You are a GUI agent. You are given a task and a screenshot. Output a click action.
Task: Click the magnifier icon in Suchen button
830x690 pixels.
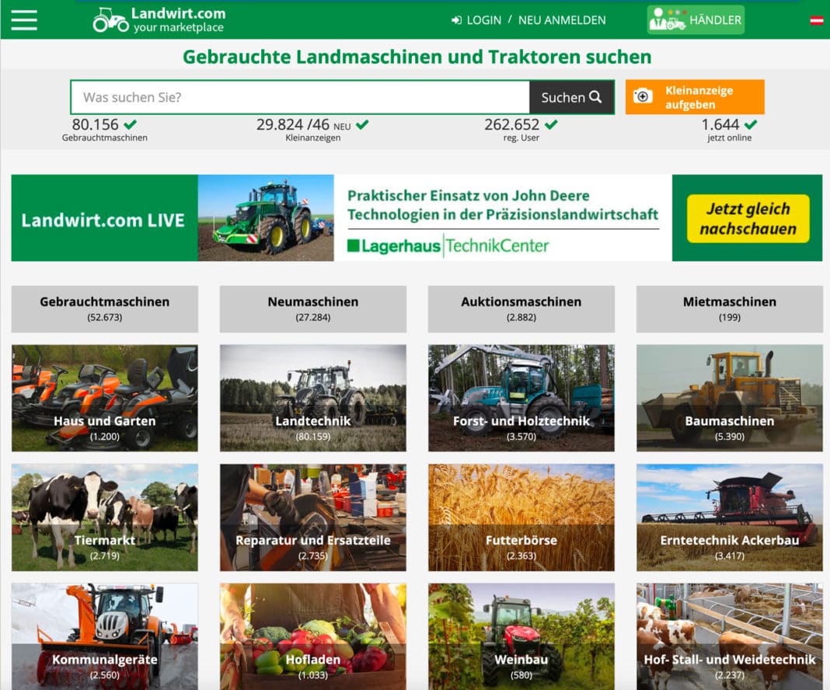[595, 97]
